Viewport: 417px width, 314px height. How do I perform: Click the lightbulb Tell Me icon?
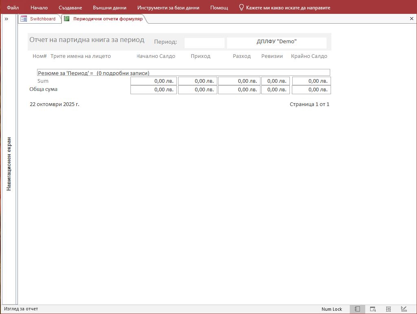click(x=241, y=7)
